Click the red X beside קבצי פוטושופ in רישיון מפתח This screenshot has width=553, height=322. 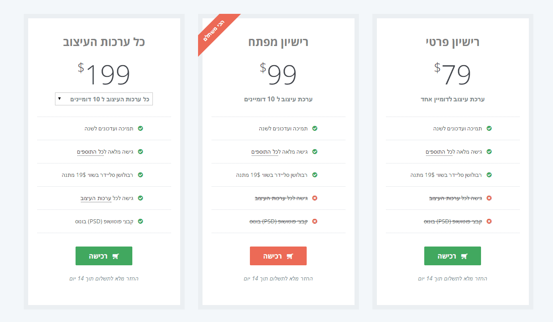(315, 222)
